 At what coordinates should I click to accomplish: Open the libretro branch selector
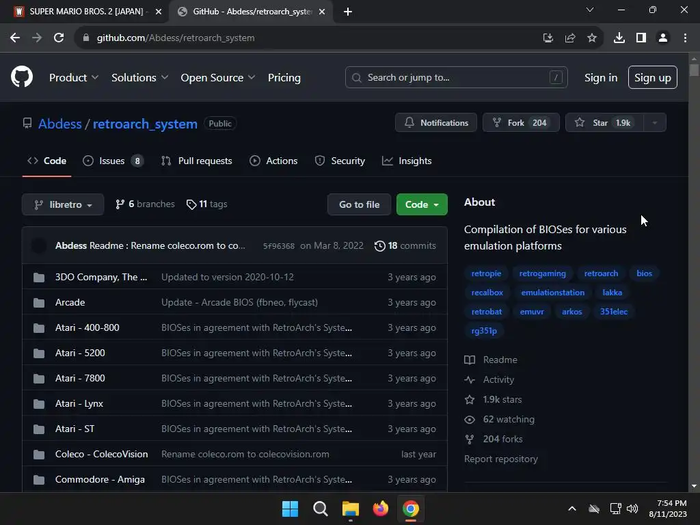(x=63, y=204)
